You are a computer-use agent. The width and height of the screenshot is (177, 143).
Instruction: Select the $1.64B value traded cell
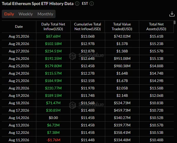pyautogui.click(x=122, y=73)
